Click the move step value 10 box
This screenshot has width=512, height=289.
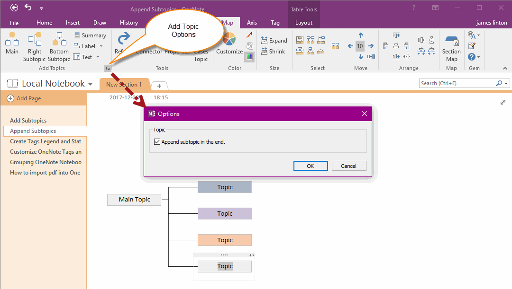360,46
